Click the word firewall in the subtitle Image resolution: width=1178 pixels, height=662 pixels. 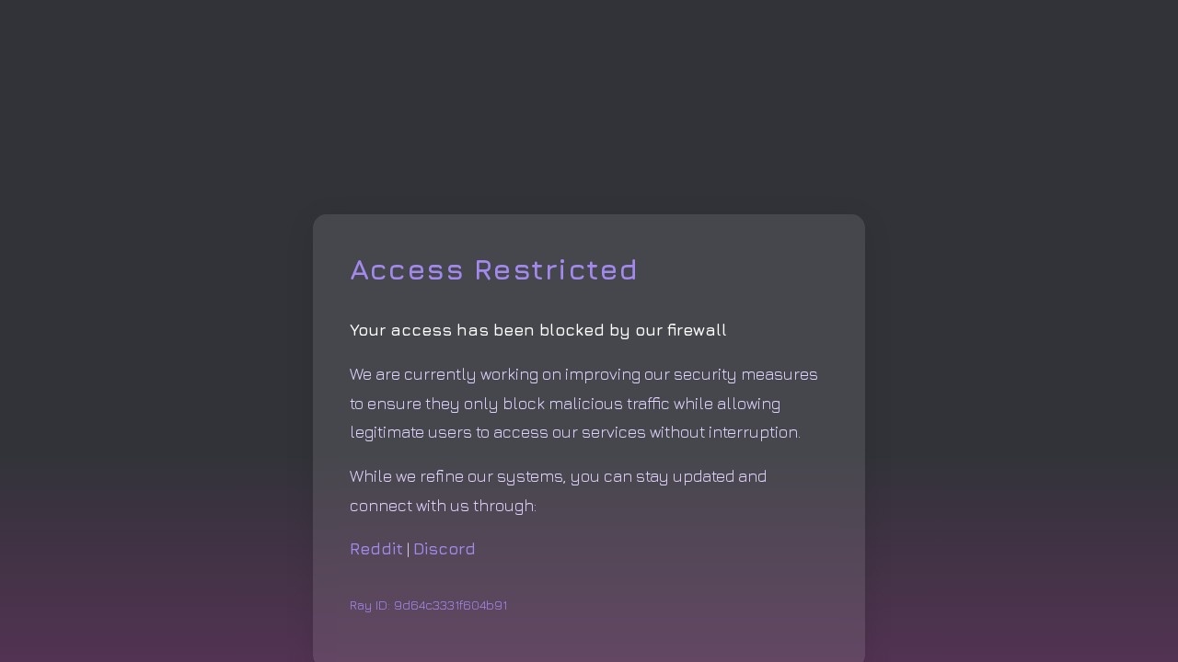[697, 330]
